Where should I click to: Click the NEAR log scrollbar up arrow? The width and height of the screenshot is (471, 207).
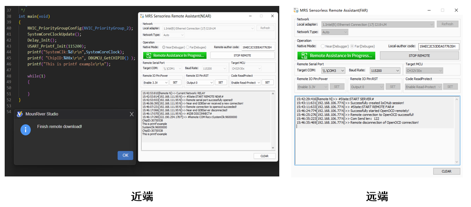click(x=273, y=93)
